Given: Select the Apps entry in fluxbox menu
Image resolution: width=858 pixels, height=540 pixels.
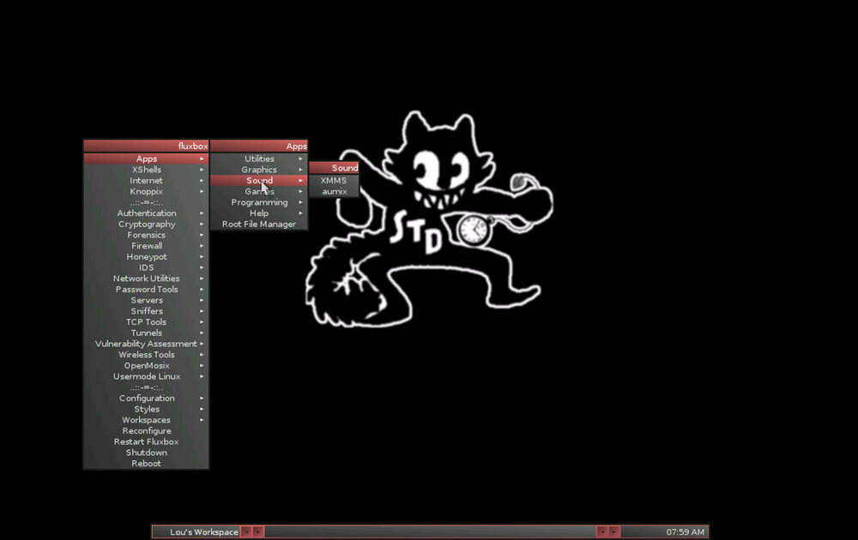Looking at the screenshot, I should [x=146, y=159].
